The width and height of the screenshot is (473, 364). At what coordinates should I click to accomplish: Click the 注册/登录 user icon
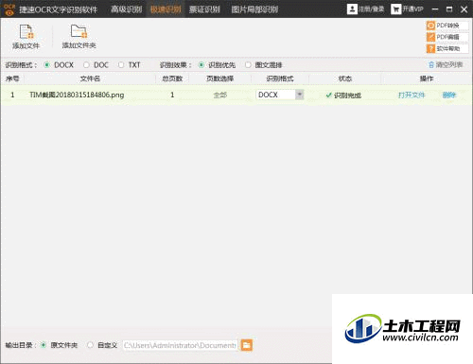click(x=352, y=9)
